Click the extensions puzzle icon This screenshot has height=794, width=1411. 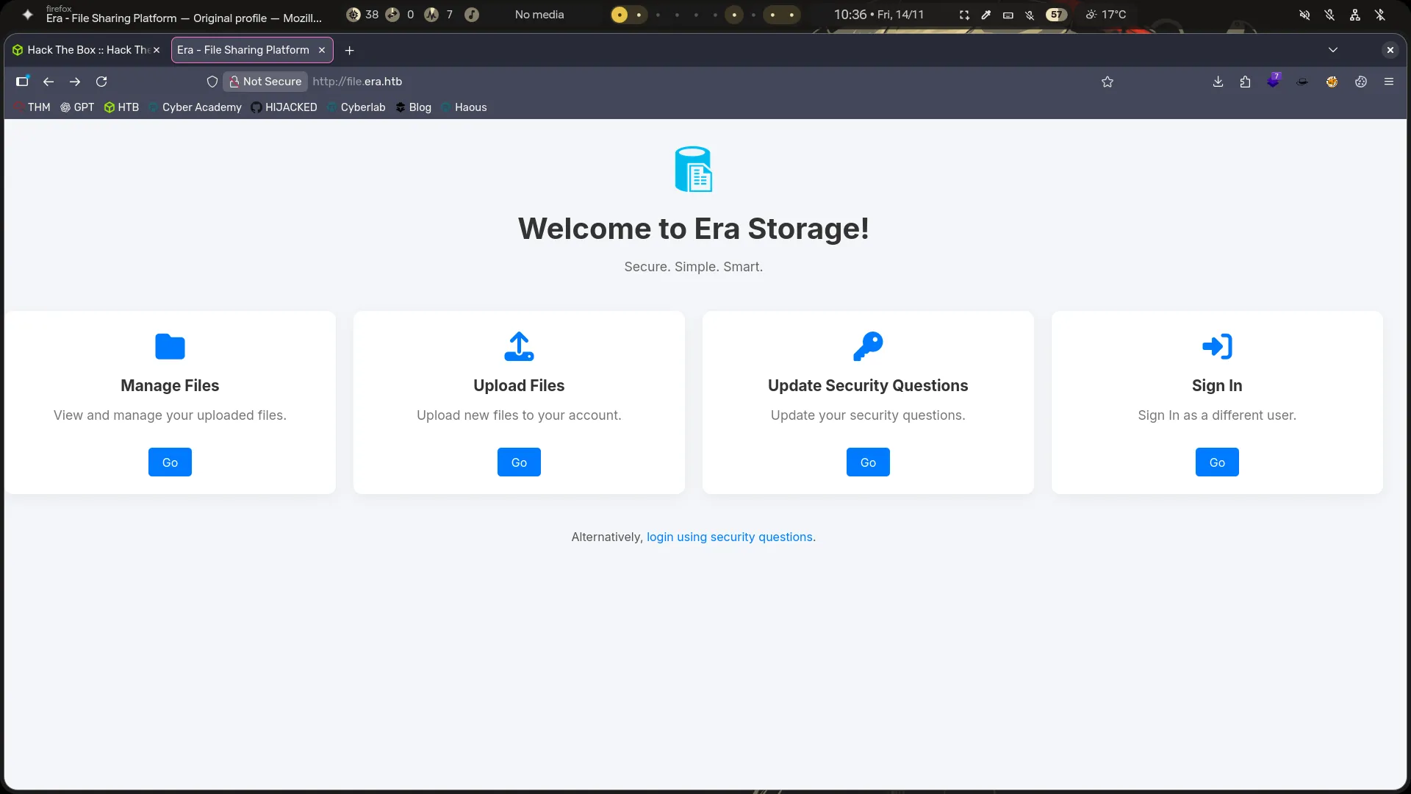coord(1245,82)
